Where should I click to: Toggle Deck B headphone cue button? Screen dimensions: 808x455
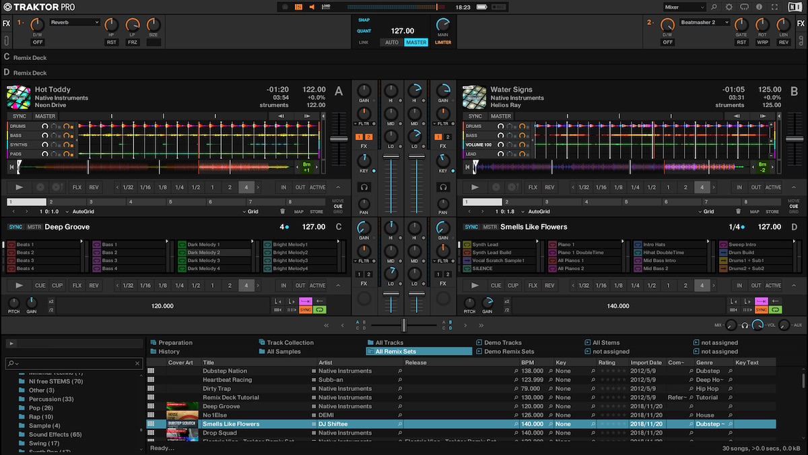[442, 187]
